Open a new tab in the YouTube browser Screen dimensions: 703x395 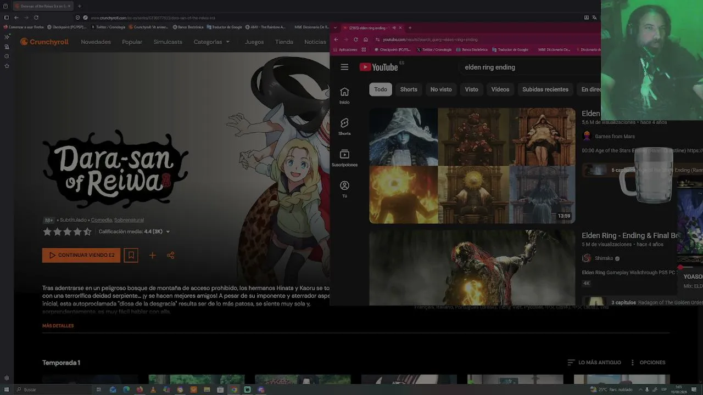coord(410,27)
